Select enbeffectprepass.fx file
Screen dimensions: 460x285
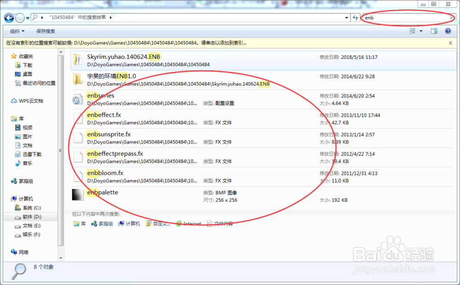click(264, 157)
